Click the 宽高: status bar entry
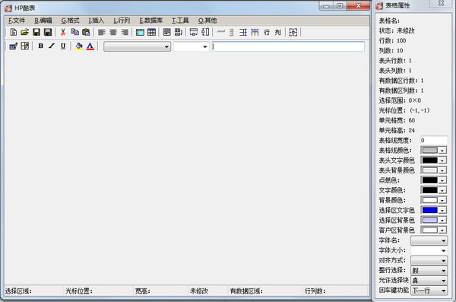 143,291
